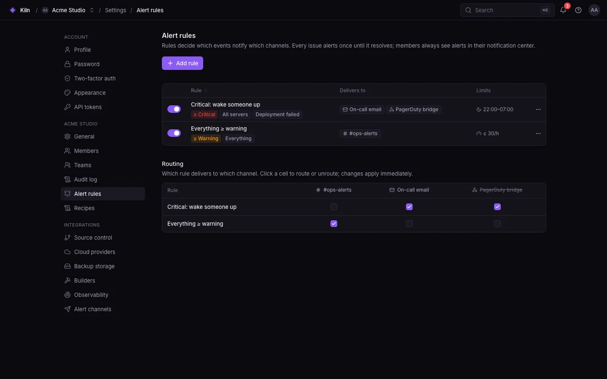Click into the Search field

[507, 10]
